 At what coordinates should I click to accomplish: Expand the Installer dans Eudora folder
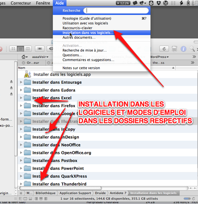coord(21,90)
